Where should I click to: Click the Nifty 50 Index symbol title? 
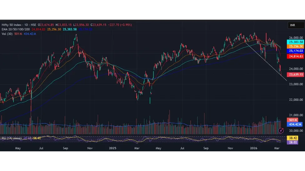click(x=14, y=25)
